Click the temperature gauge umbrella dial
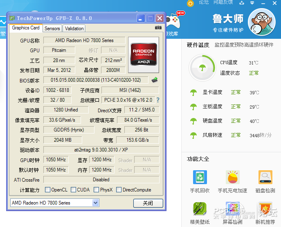281x227 pixels. pyautogui.click(x=202, y=68)
